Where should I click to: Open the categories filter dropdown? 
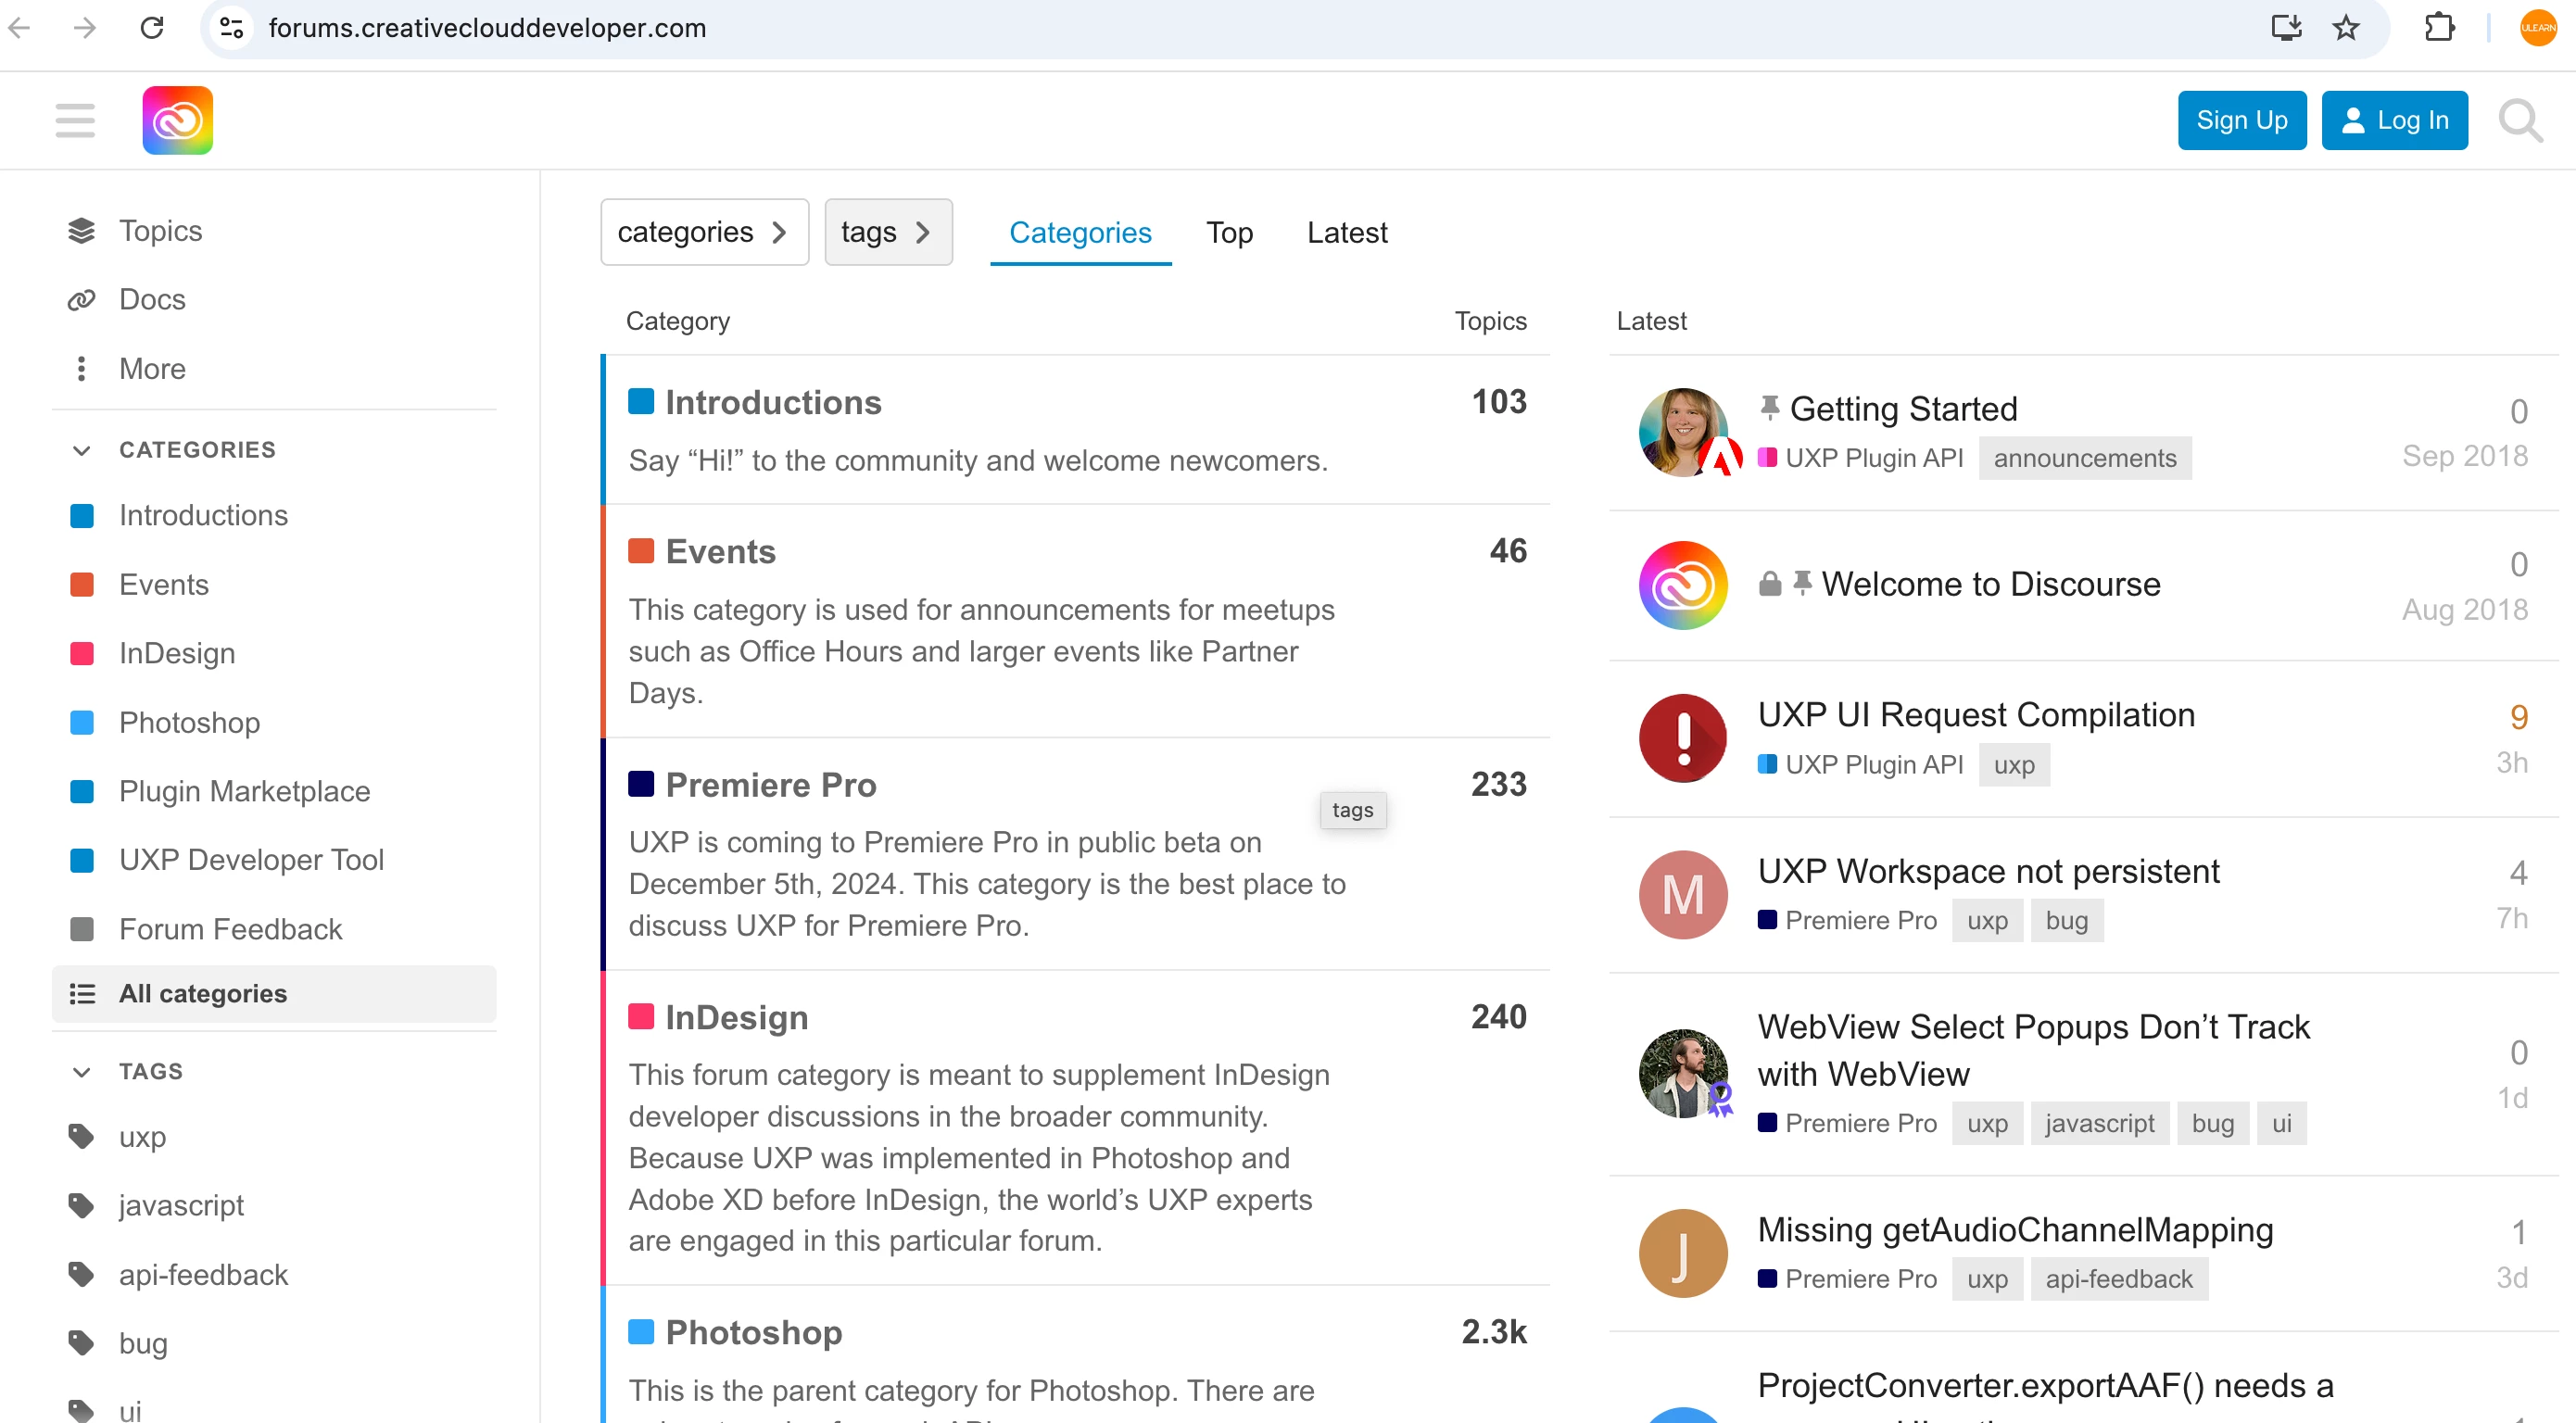pyautogui.click(x=705, y=232)
